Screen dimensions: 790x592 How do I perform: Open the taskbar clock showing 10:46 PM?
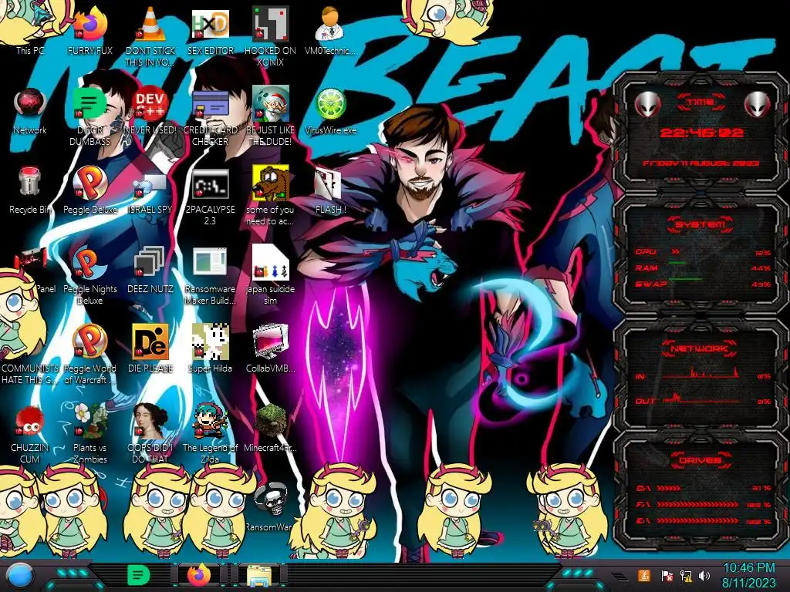[748, 575]
